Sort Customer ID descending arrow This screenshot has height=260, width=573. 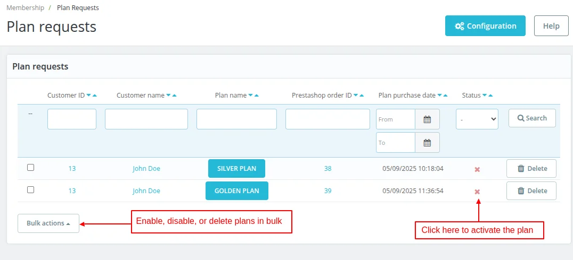tap(88, 96)
